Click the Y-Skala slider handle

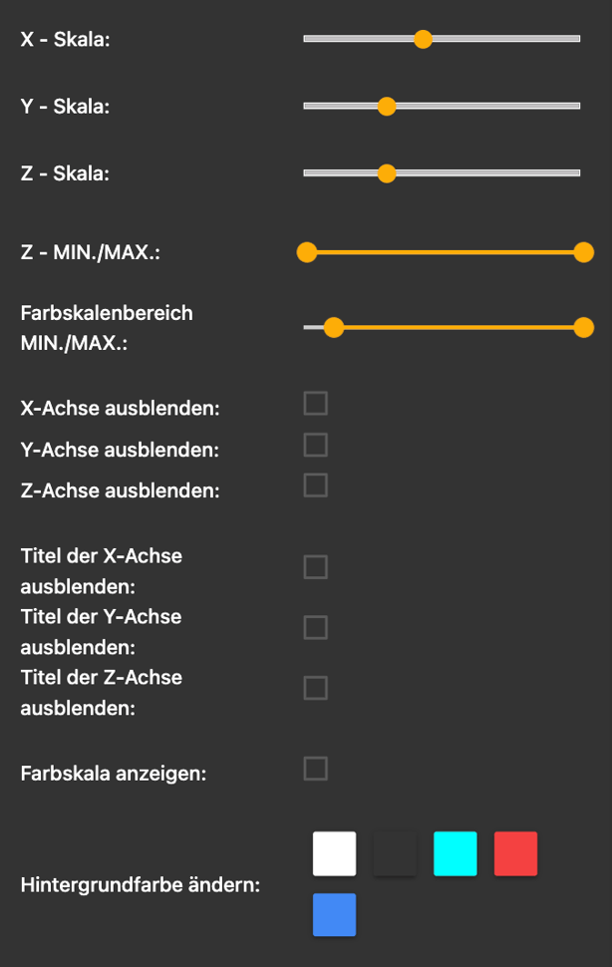386,106
